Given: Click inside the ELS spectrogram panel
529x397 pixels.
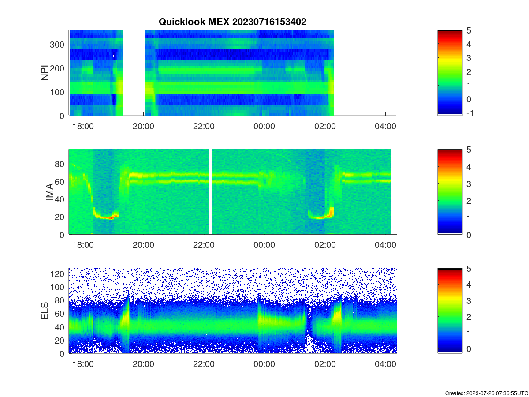Looking at the screenshot, I should pos(233,311).
